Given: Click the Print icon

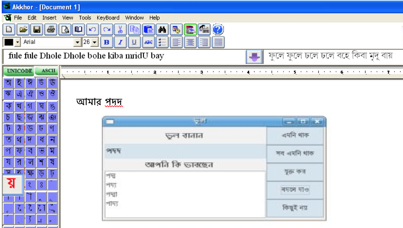Looking at the screenshot, I should pos(51,30).
